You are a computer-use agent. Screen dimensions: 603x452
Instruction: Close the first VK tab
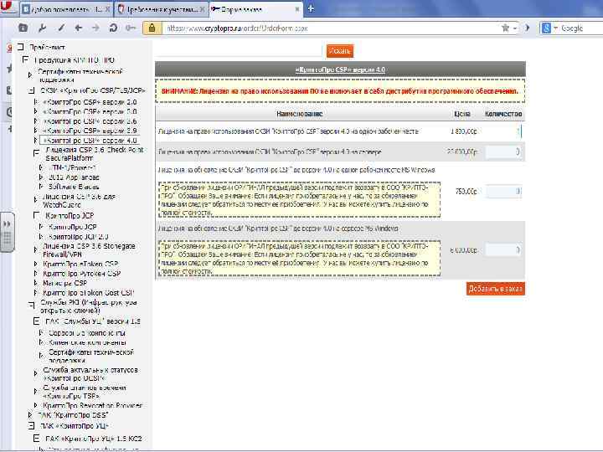click(108, 9)
